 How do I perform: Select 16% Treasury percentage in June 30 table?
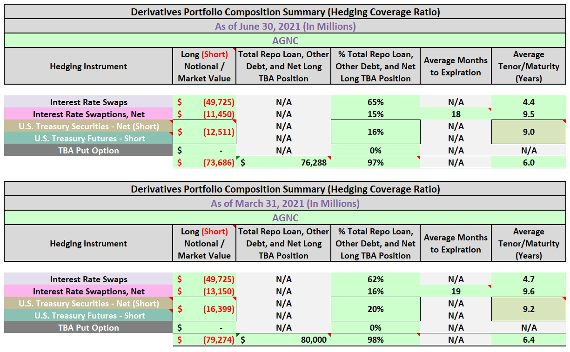[376, 132]
